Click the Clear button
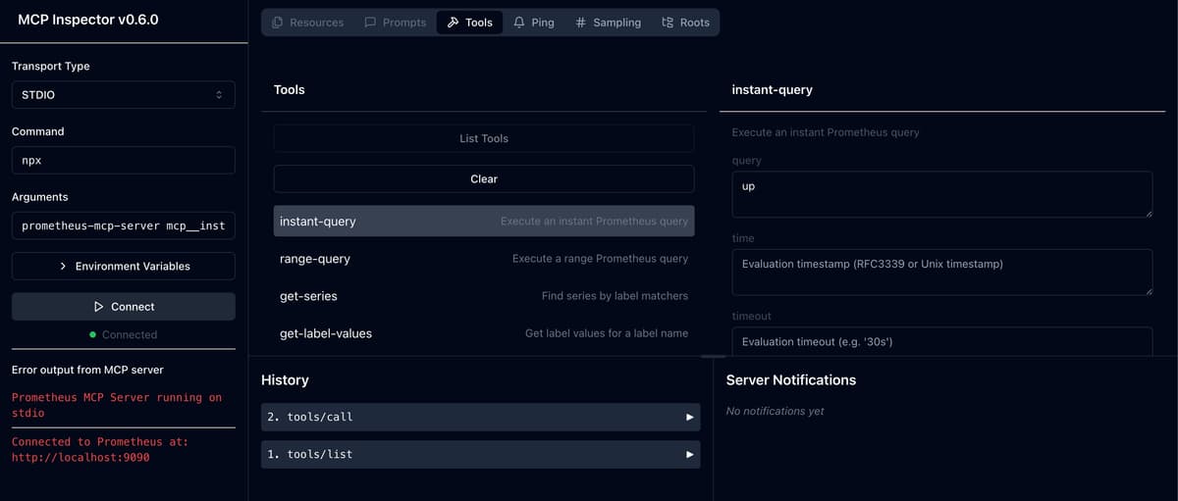This screenshot has width=1178, height=501. point(484,179)
